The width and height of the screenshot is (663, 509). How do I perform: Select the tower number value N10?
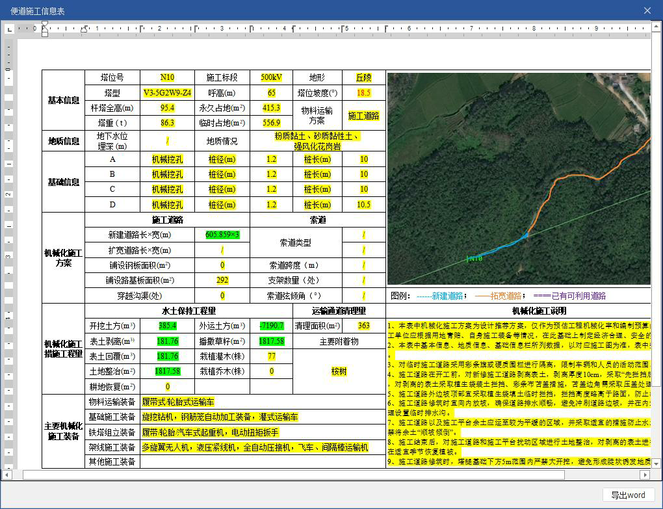coord(168,77)
